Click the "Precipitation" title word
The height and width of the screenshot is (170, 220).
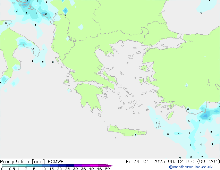15,162
